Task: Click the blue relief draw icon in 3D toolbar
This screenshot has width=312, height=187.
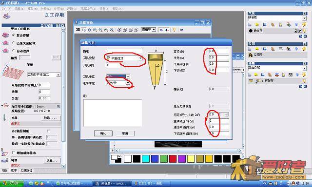Action: tap(161, 30)
